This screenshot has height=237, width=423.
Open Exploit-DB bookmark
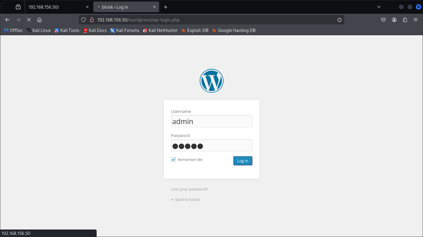[195, 30]
